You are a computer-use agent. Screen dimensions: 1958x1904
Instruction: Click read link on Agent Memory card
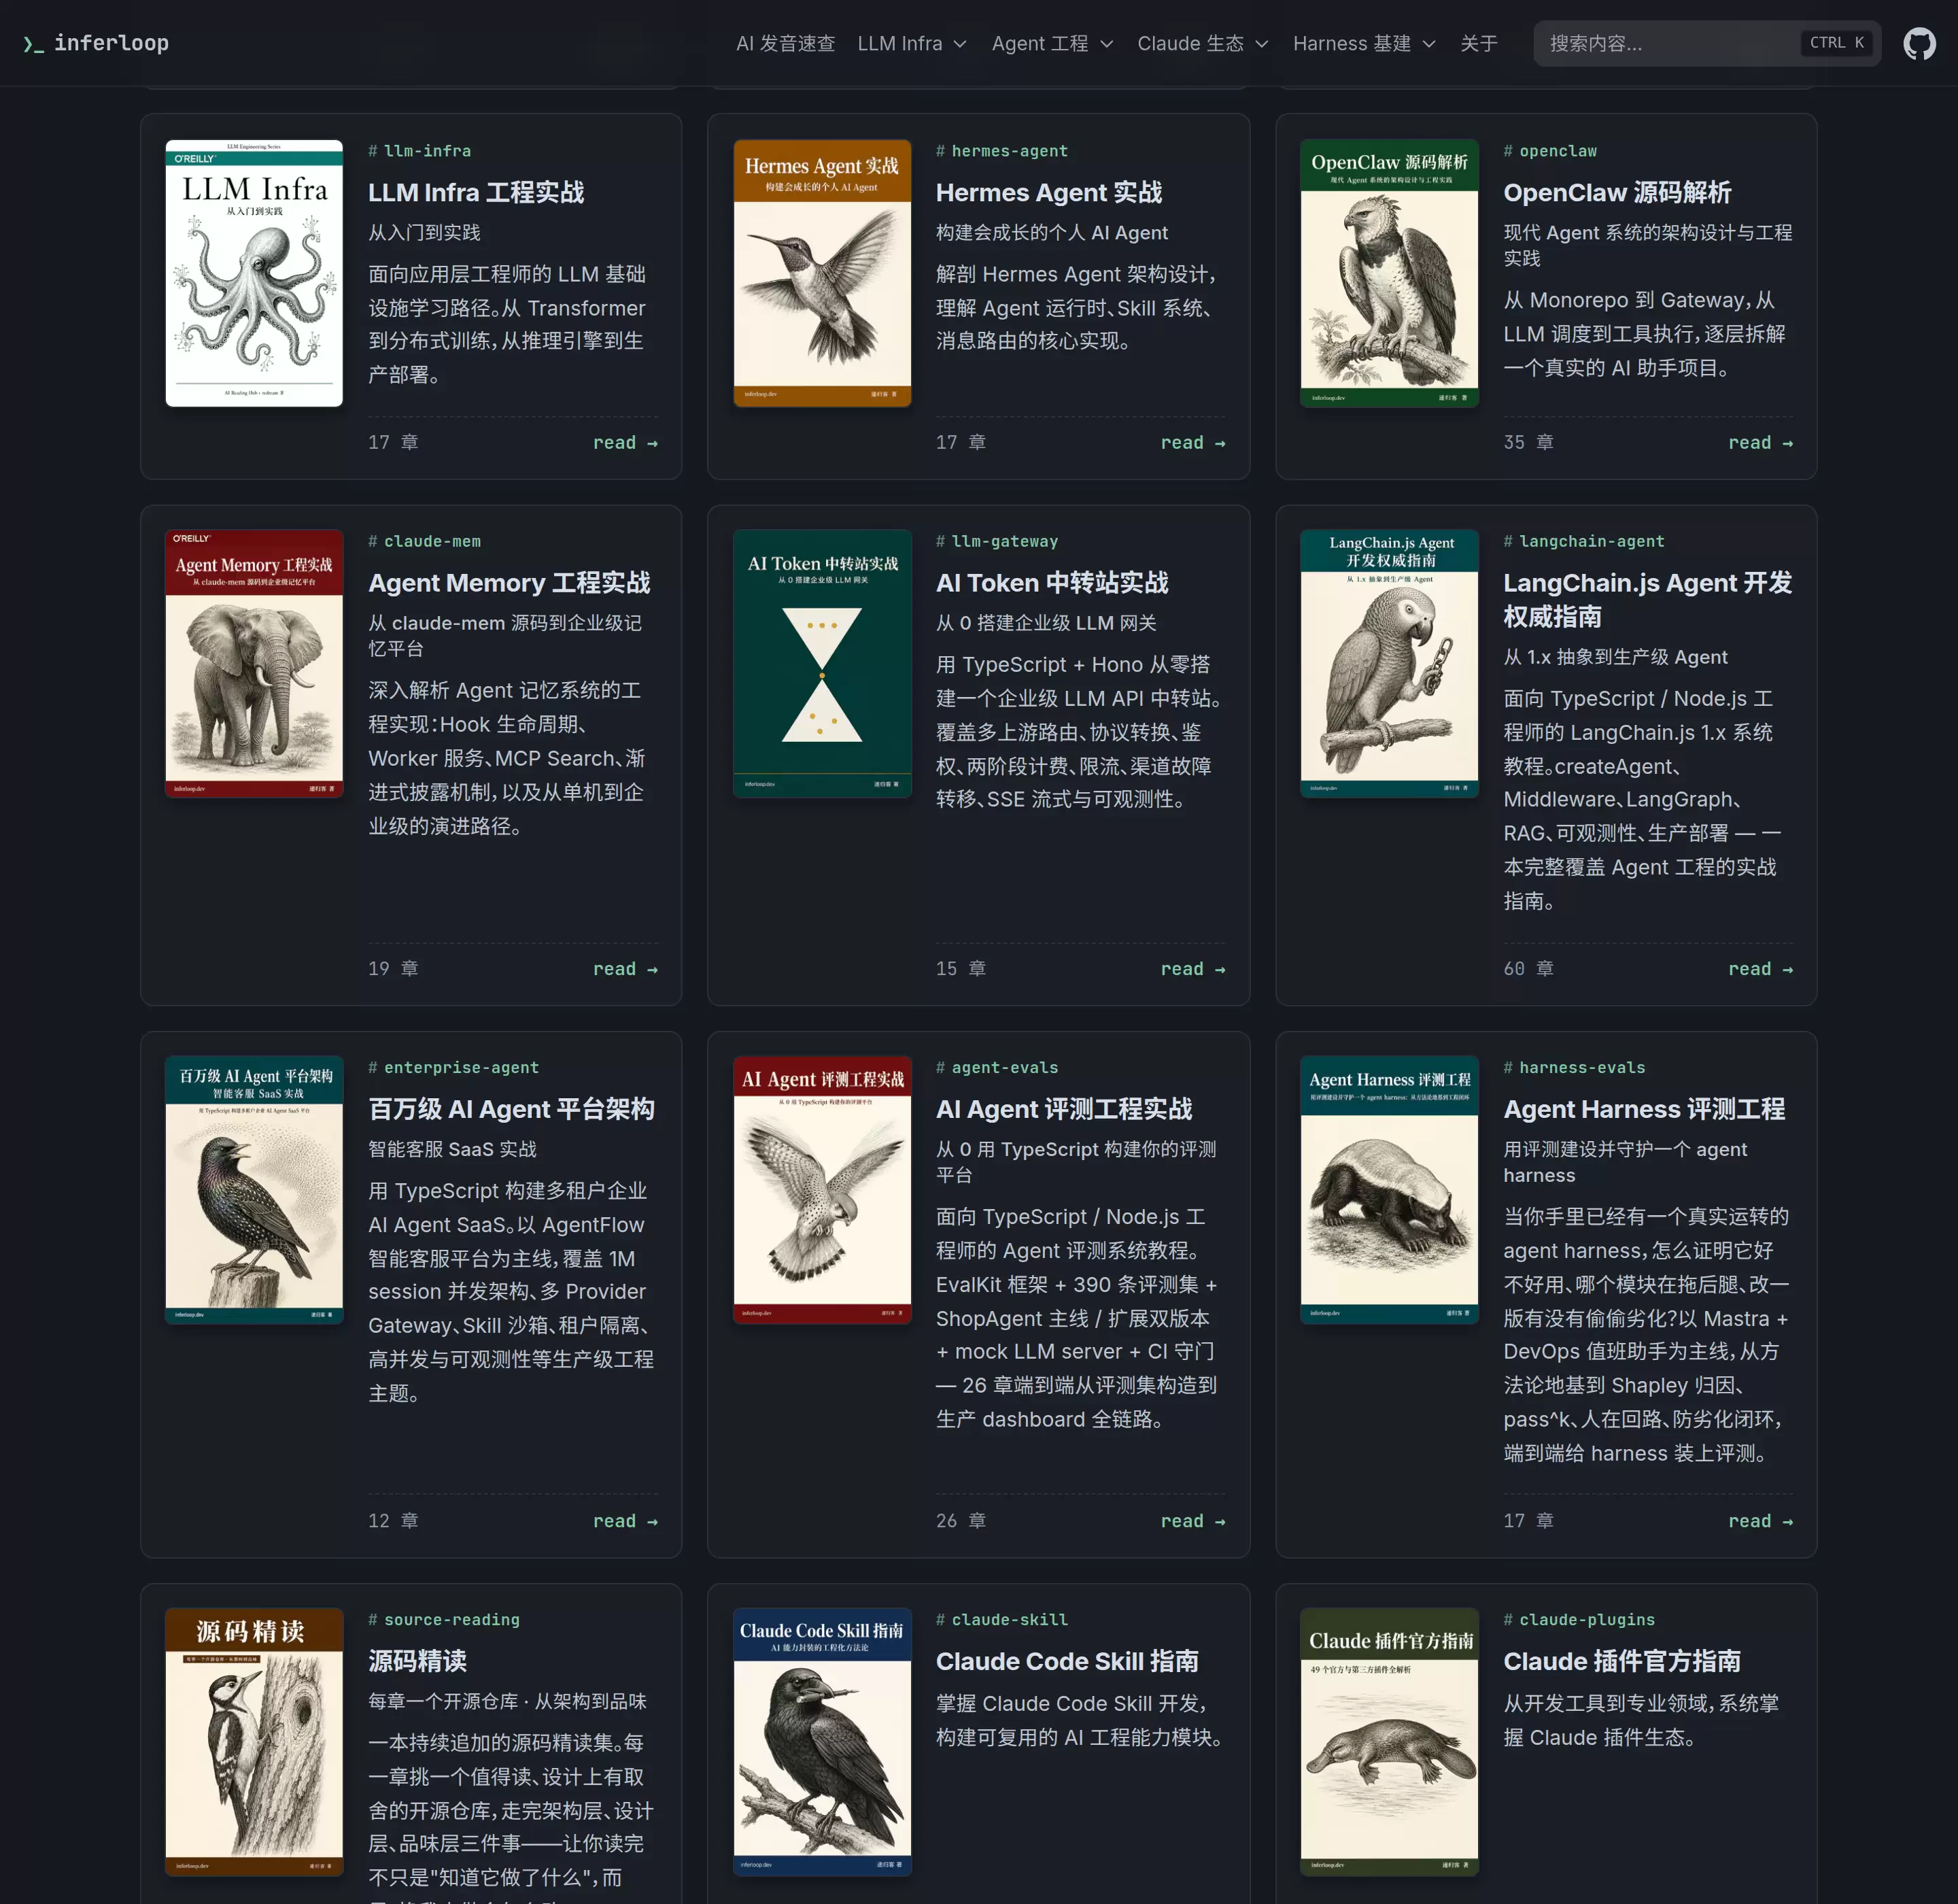625,969
